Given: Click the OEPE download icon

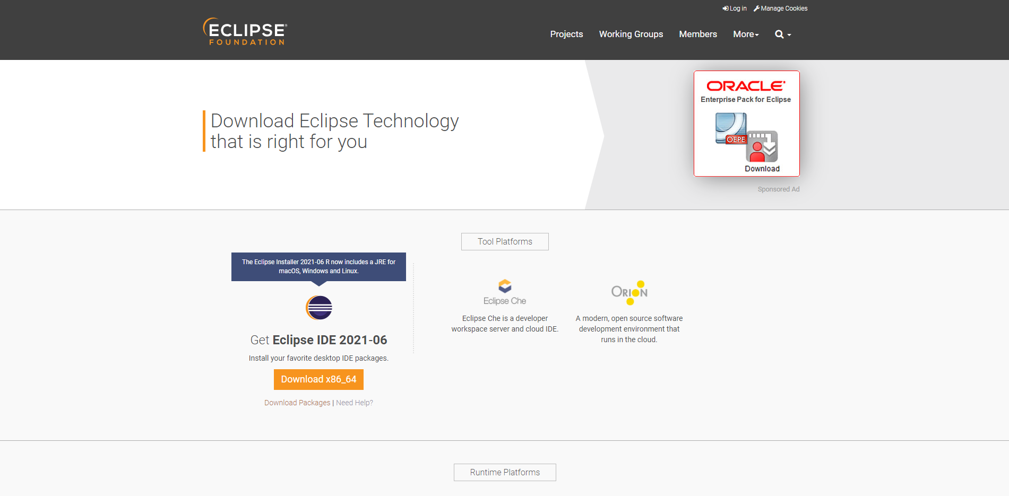Looking at the screenshot, I should [x=747, y=137].
